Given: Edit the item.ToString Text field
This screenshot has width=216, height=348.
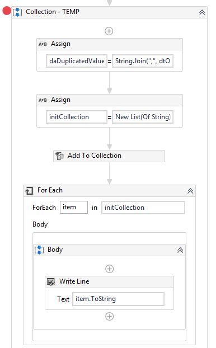Looking at the screenshot, I should point(118,299).
